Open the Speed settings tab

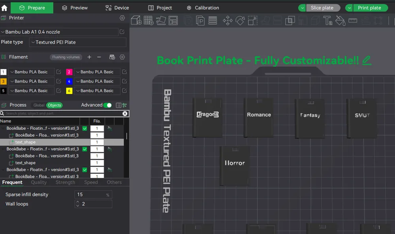point(91,182)
